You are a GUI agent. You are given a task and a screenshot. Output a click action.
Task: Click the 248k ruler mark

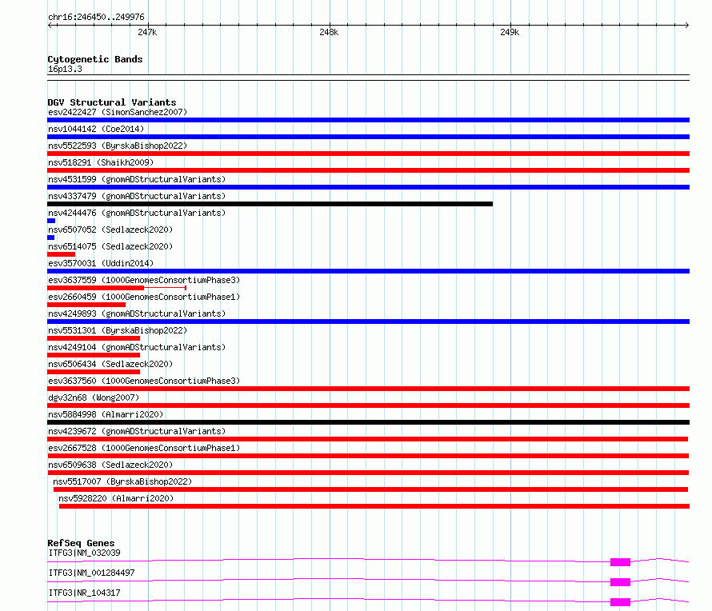pyautogui.click(x=330, y=33)
